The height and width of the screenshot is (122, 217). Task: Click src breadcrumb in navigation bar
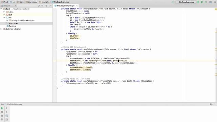(13, 2)
